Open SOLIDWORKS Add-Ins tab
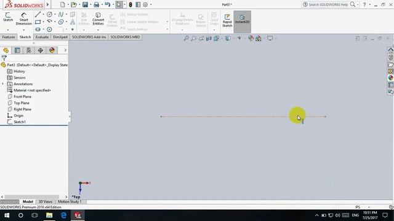The width and height of the screenshot is (394, 221). point(89,37)
